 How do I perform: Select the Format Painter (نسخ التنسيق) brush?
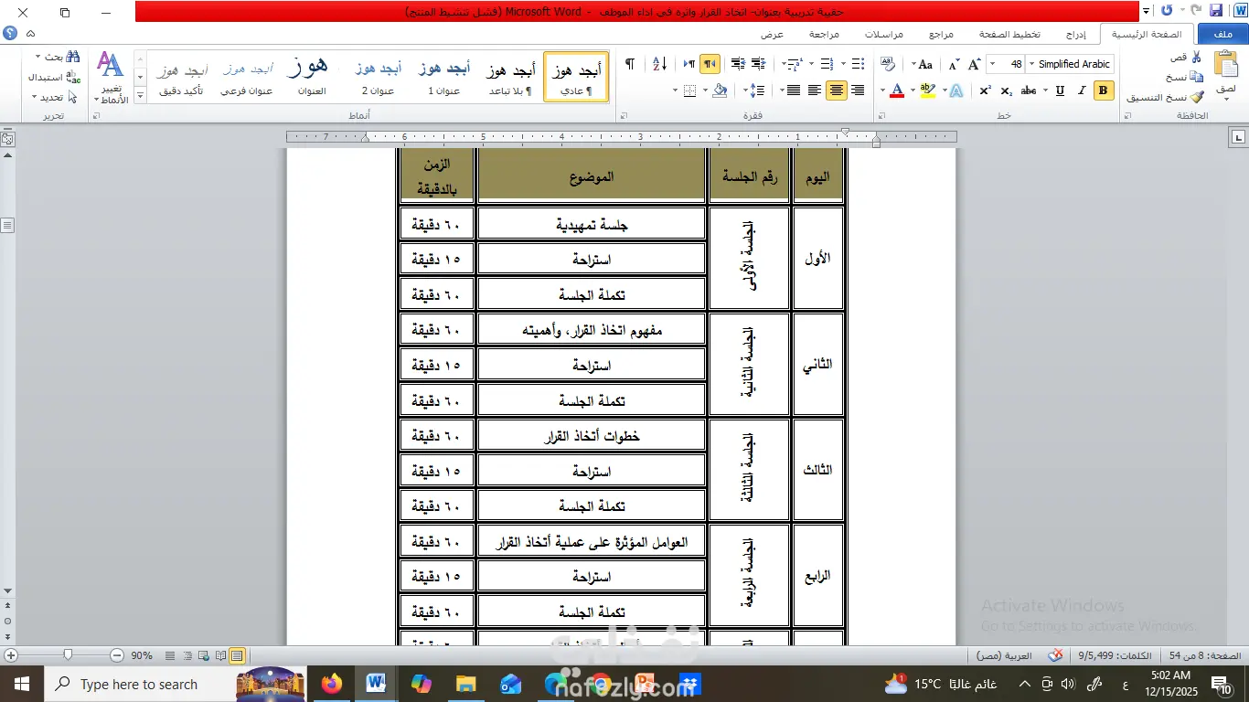point(1196,97)
